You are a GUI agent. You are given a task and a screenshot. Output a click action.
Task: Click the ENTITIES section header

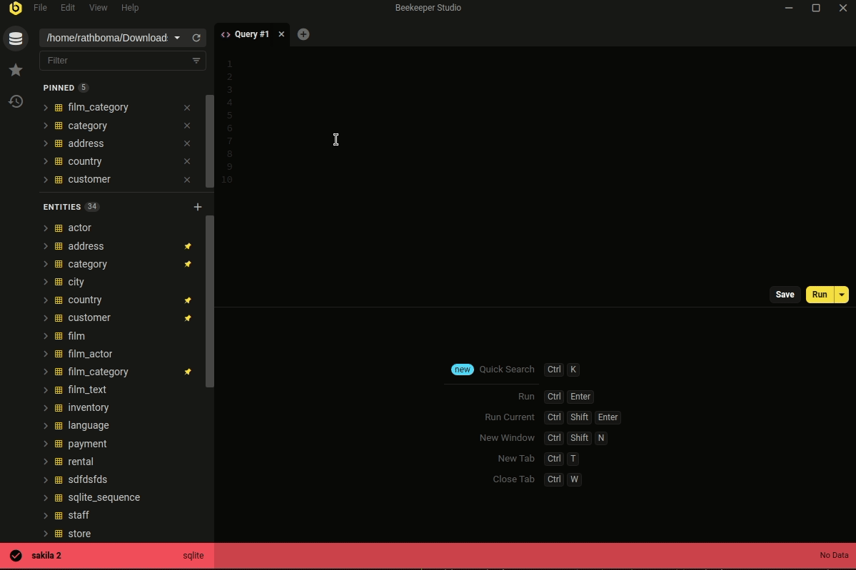click(61, 207)
